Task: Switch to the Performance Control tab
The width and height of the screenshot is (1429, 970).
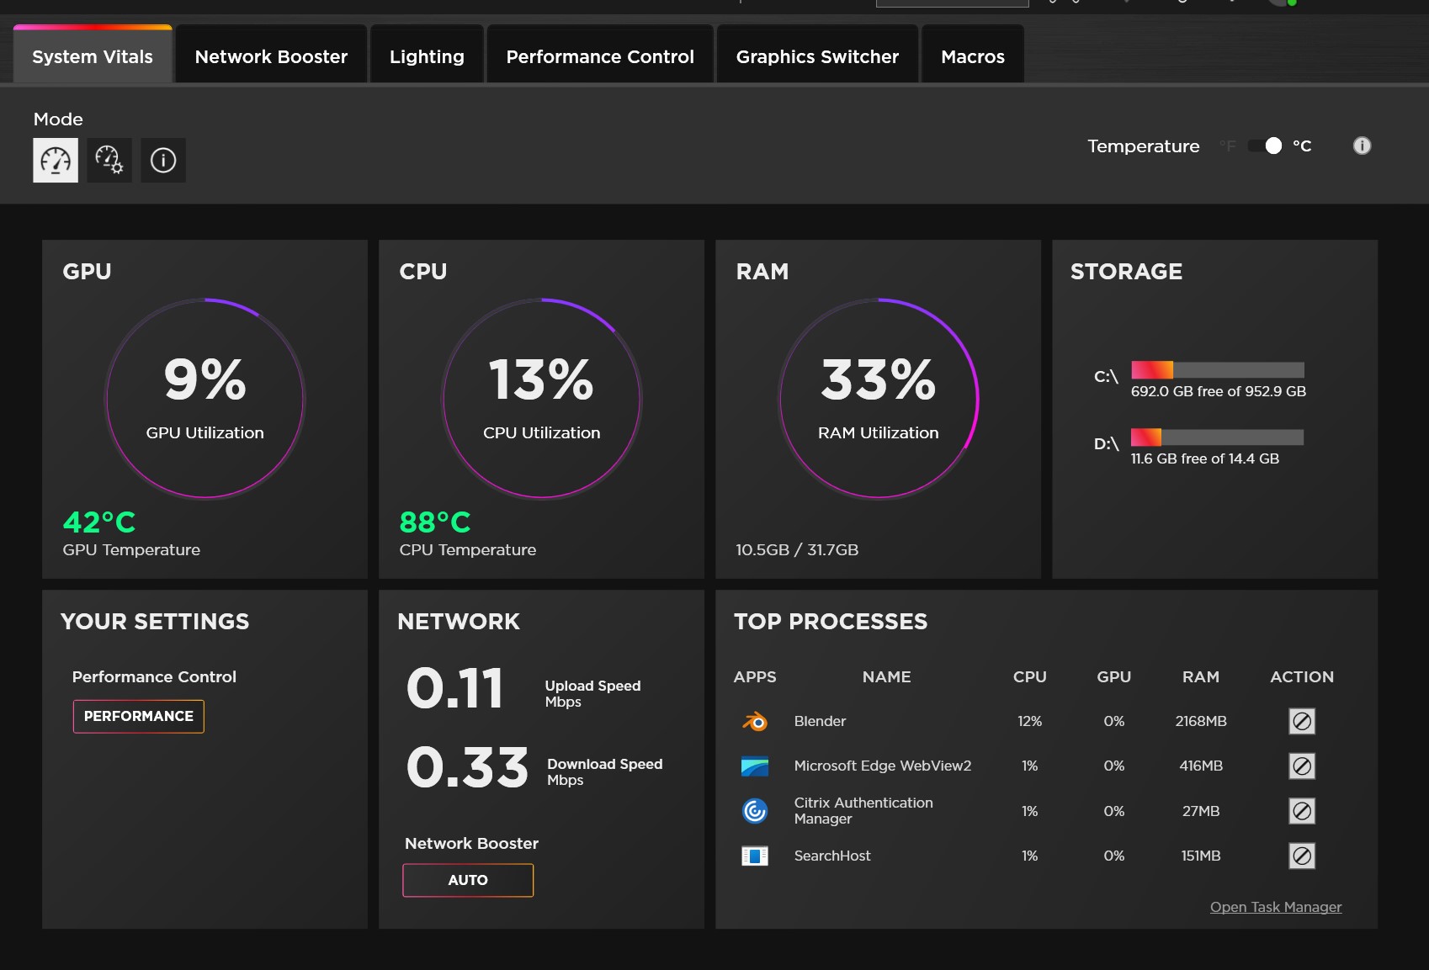Action: pyautogui.click(x=600, y=56)
